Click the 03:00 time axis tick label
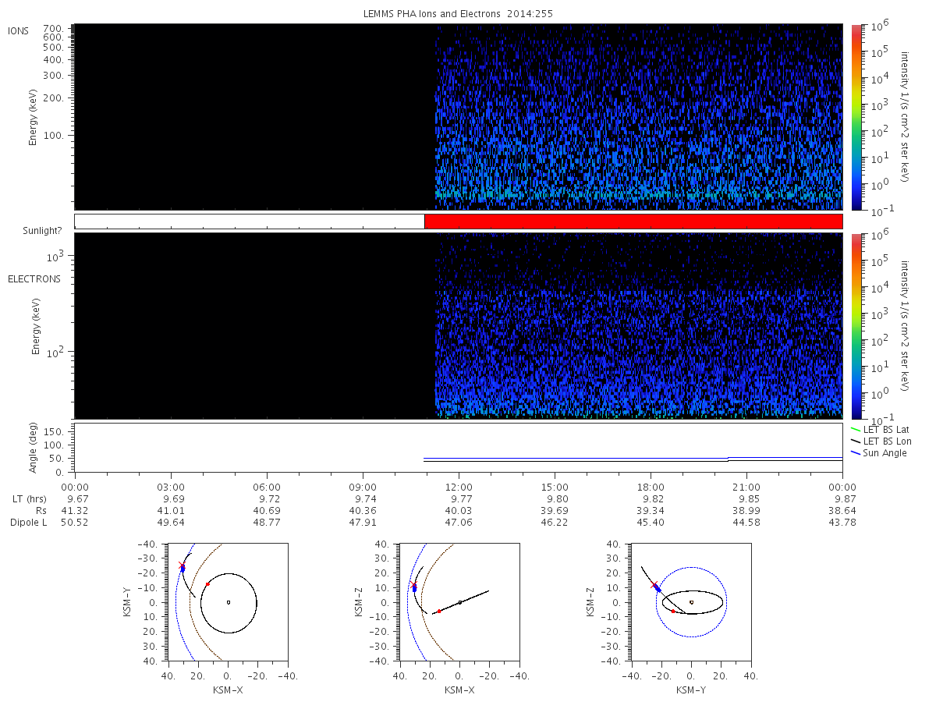Screen dimensions: 936x702 pos(171,487)
